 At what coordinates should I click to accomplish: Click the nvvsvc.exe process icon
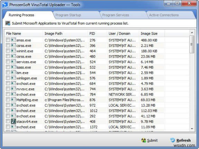13,89
